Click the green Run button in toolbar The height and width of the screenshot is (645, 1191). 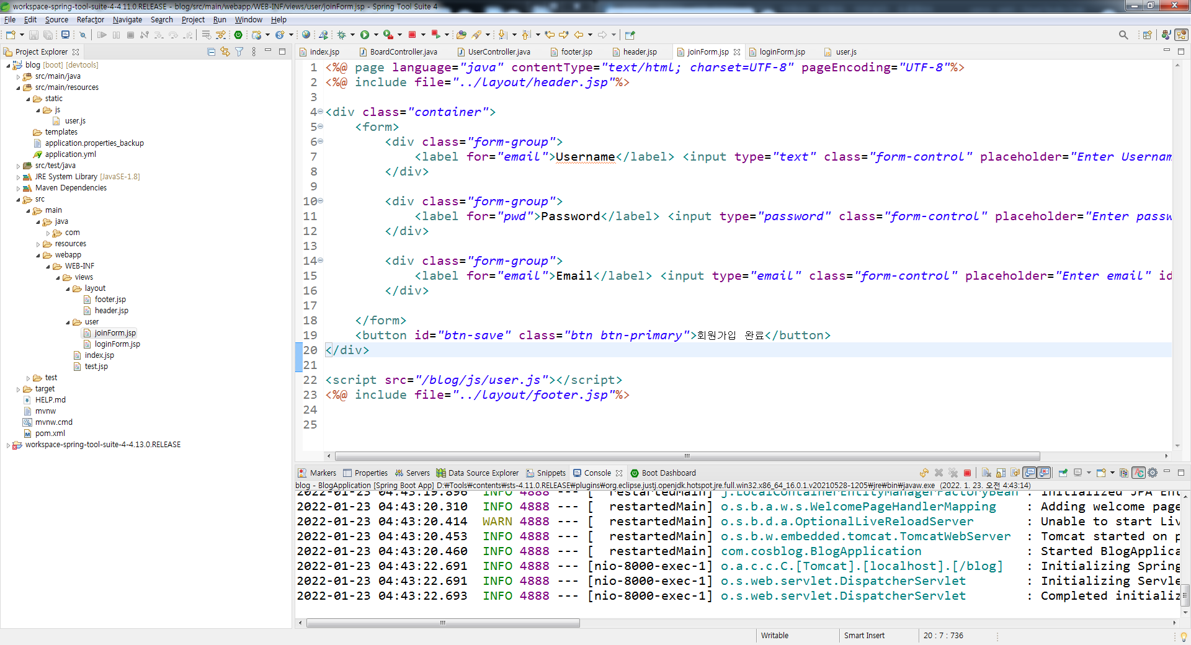[365, 35]
